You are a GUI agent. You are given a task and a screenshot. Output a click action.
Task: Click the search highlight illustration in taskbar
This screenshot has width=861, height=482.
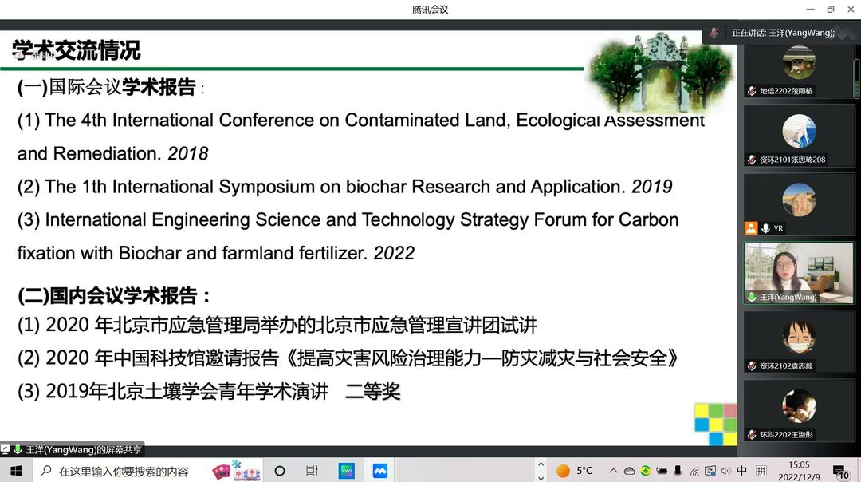point(236,471)
